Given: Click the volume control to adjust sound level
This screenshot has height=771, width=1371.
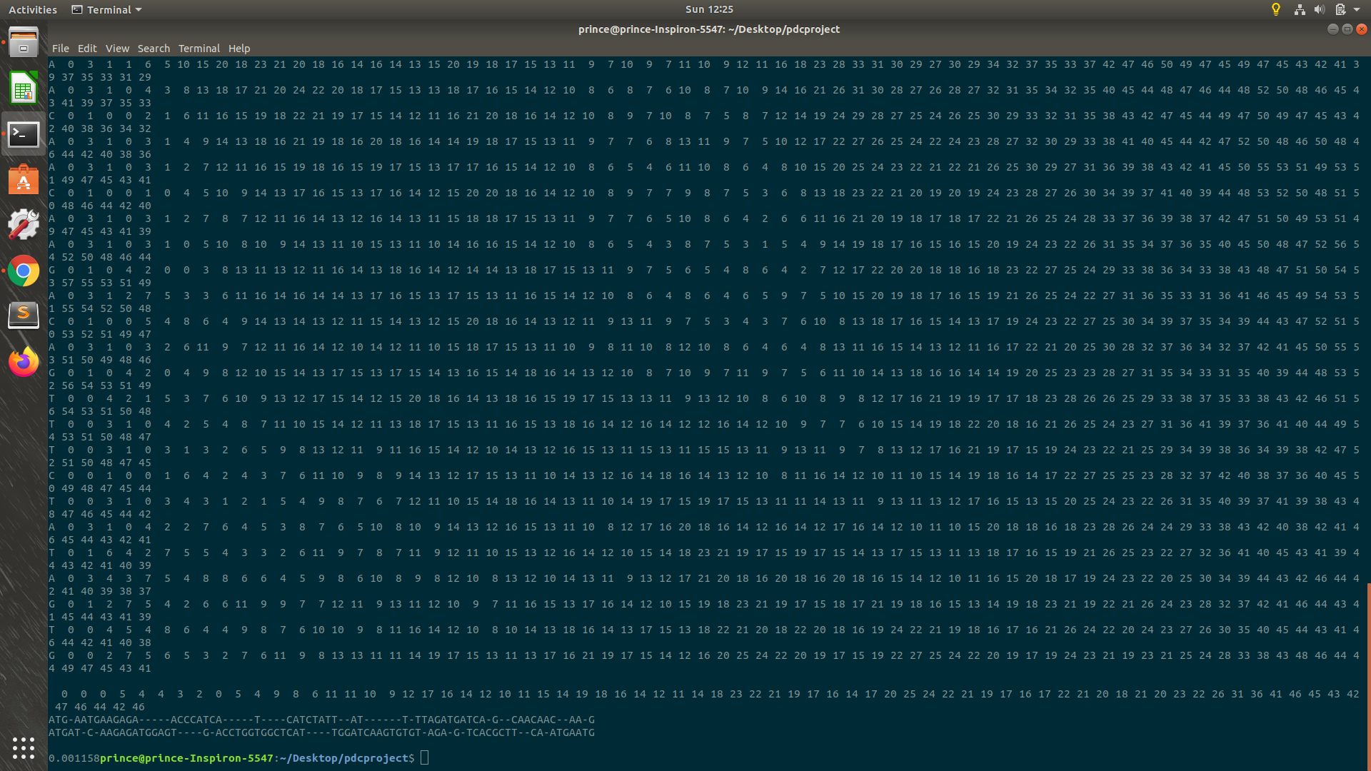Looking at the screenshot, I should [x=1319, y=9].
